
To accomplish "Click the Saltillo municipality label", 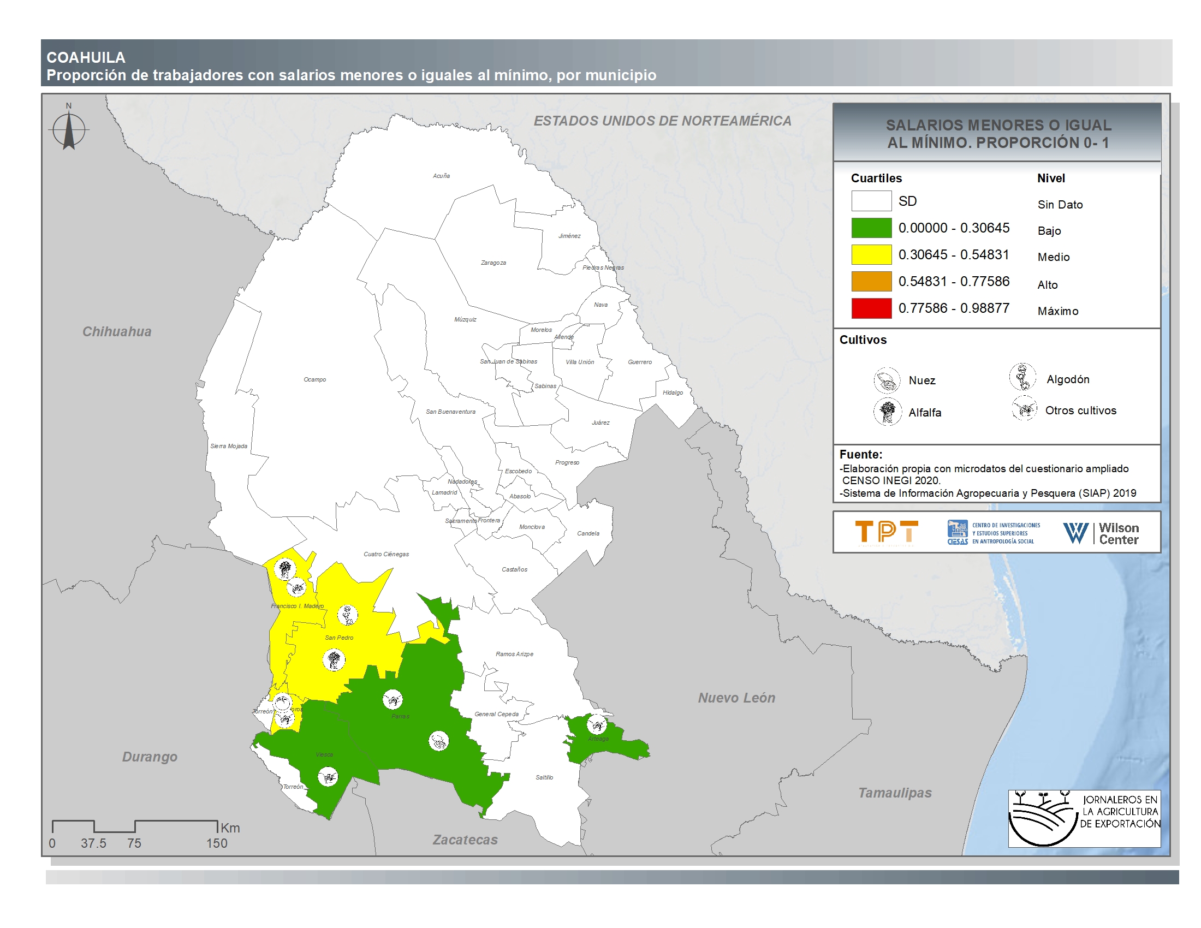I will coord(544,777).
